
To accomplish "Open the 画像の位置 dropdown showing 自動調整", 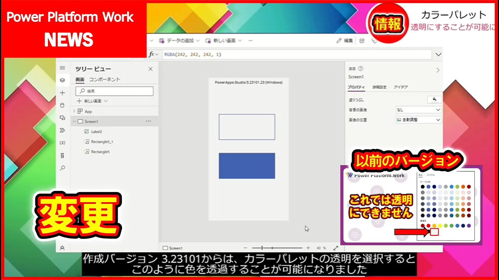I will (x=418, y=120).
